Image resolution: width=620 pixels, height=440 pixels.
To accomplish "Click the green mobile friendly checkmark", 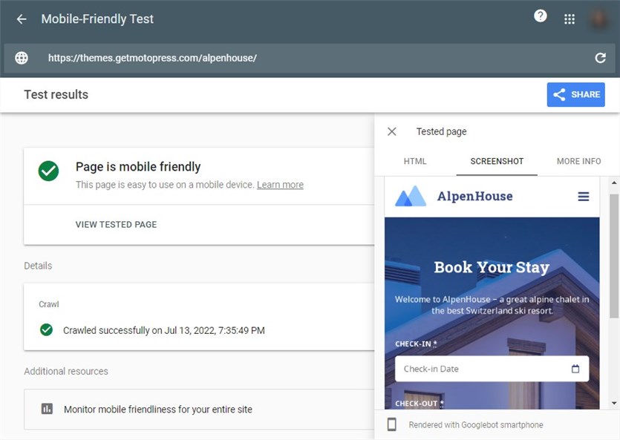I will click(49, 171).
